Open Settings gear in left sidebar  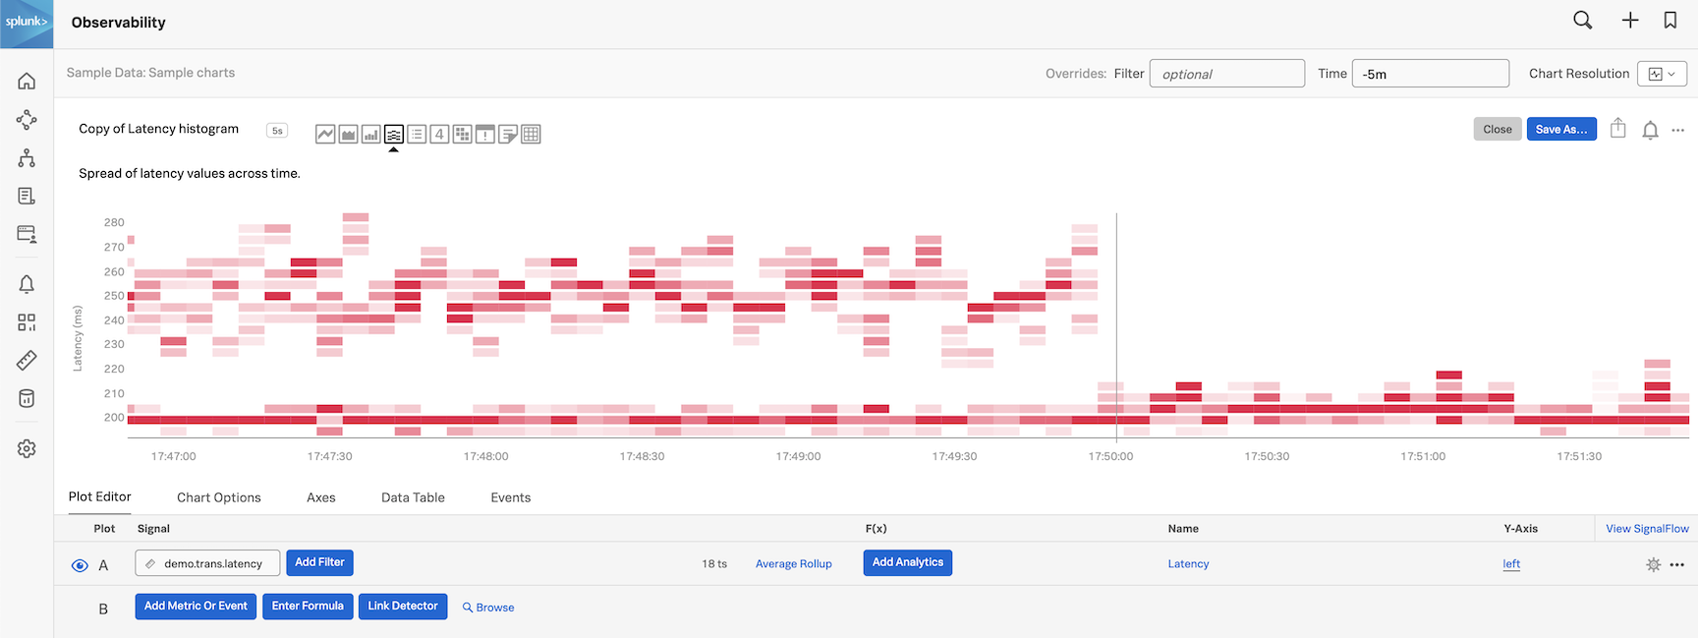[x=27, y=448]
